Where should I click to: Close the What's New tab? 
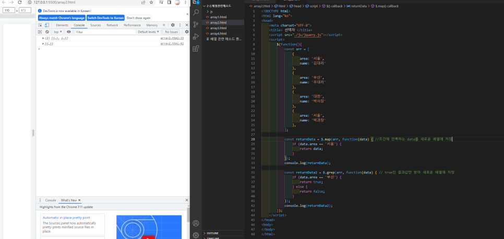(79, 200)
